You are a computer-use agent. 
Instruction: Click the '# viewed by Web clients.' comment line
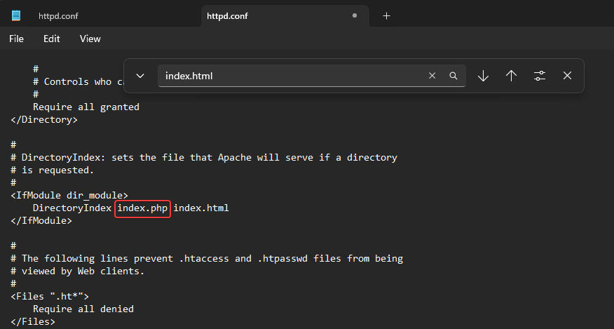[78, 271]
